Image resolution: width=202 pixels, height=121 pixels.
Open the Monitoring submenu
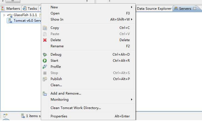[x=92, y=100]
